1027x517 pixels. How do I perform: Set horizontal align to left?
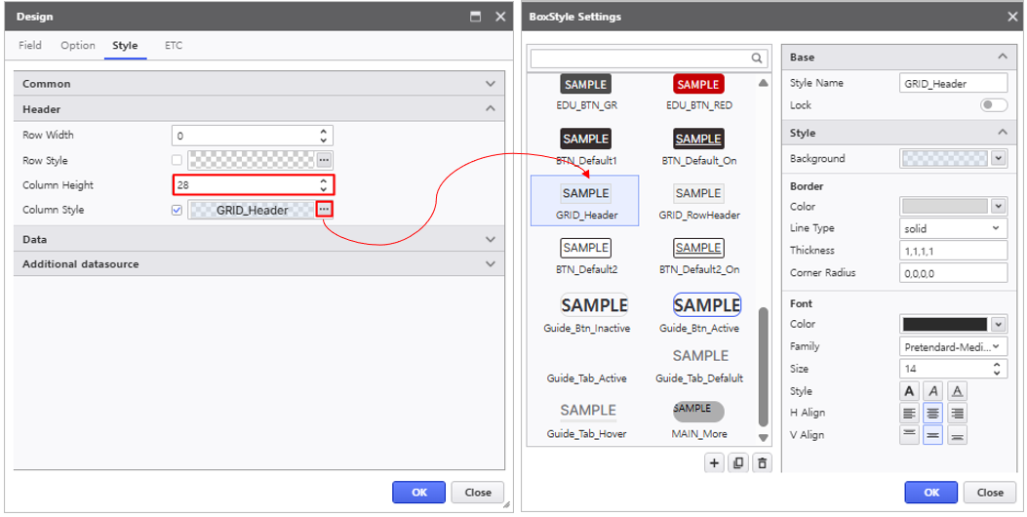[x=909, y=413]
